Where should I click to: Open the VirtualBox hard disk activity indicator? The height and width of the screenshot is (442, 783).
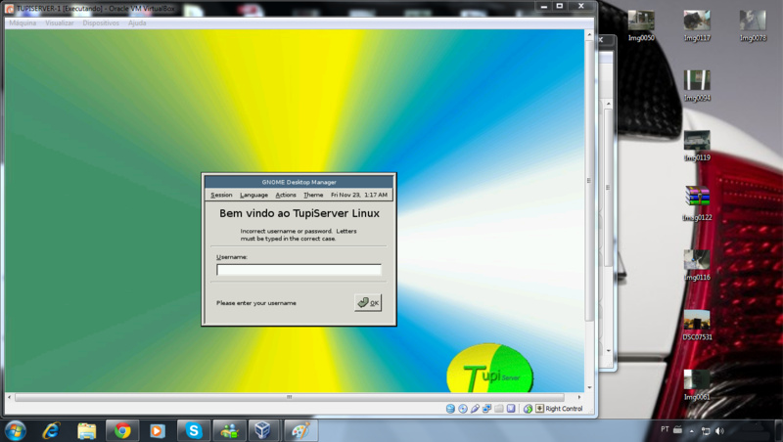pyautogui.click(x=450, y=409)
